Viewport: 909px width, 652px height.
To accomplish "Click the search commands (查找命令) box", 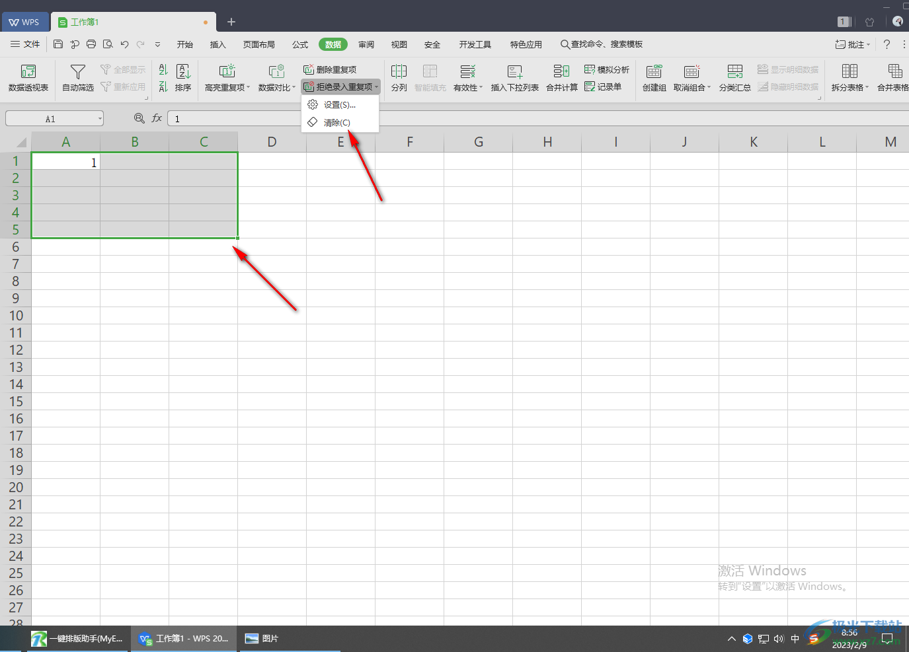I will tap(602, 44).
